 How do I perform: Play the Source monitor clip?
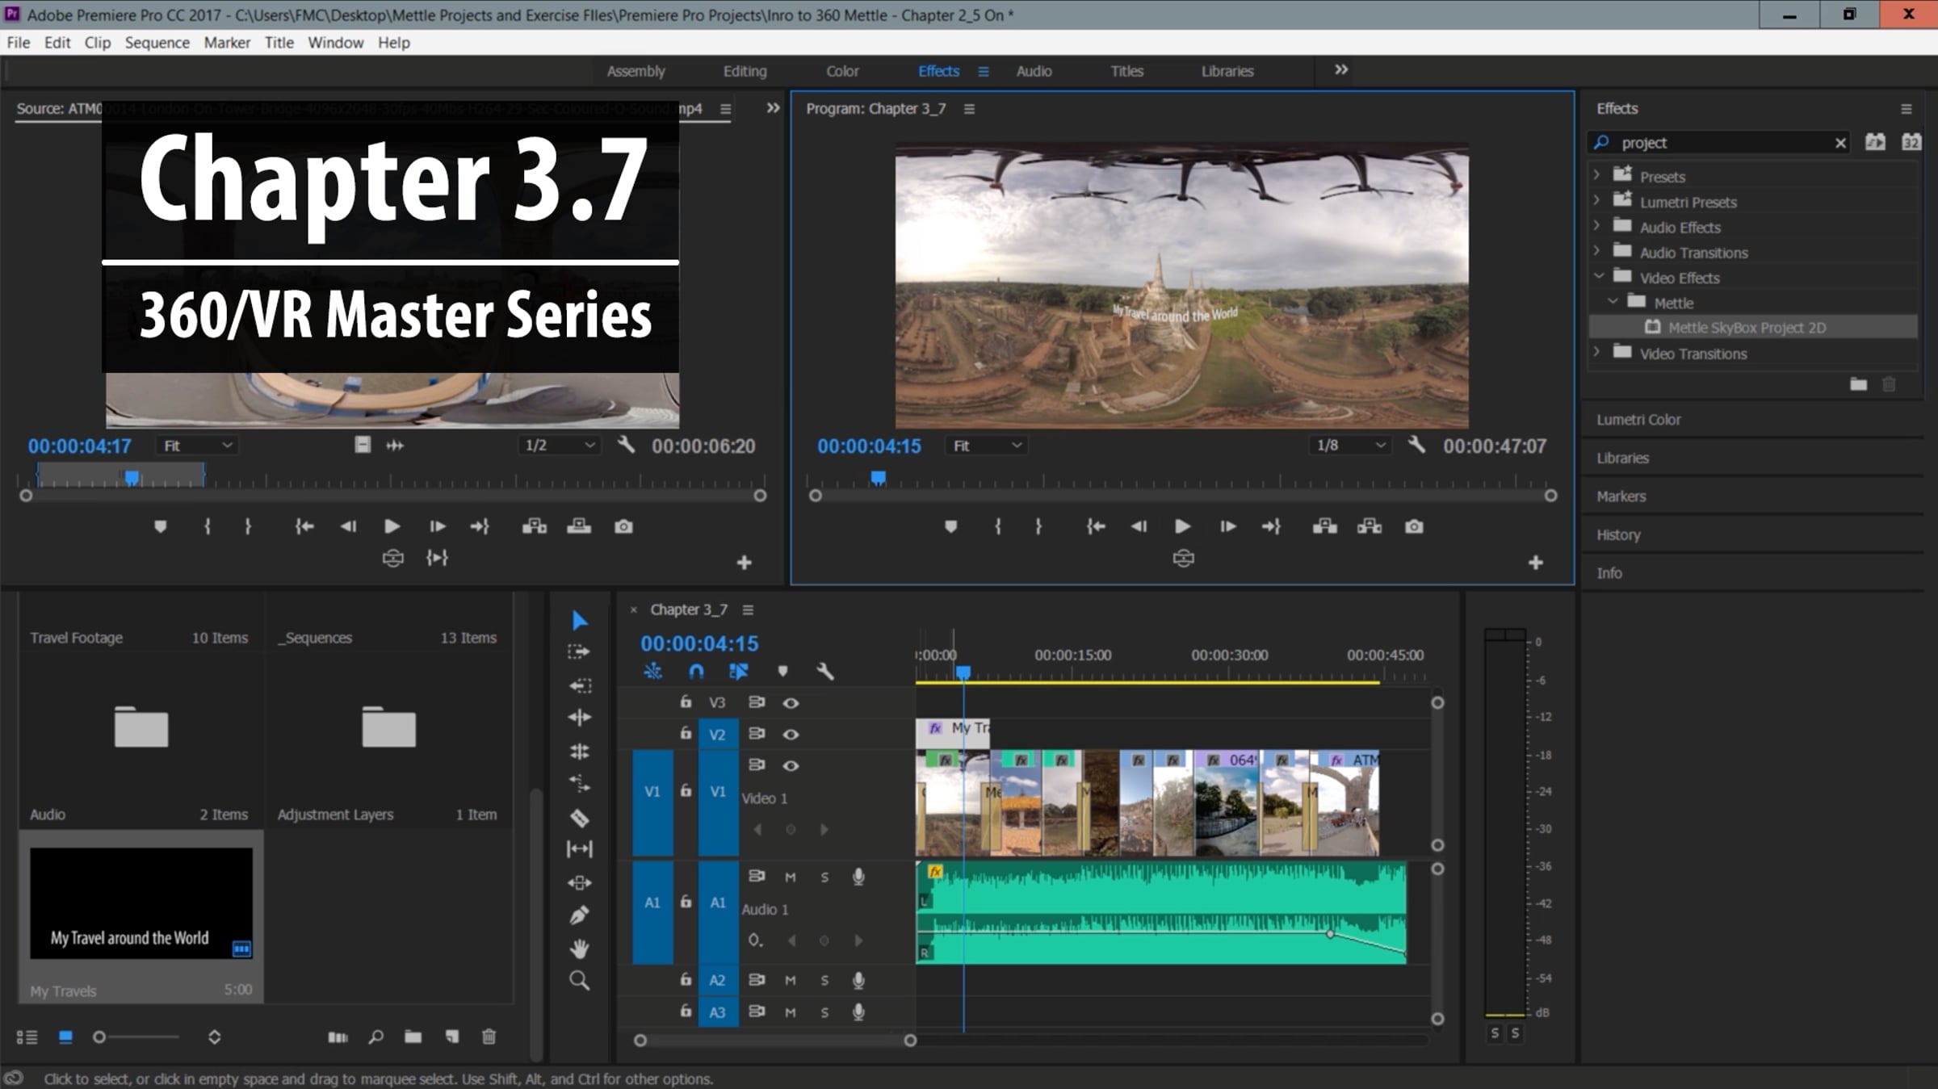point(392,526)
